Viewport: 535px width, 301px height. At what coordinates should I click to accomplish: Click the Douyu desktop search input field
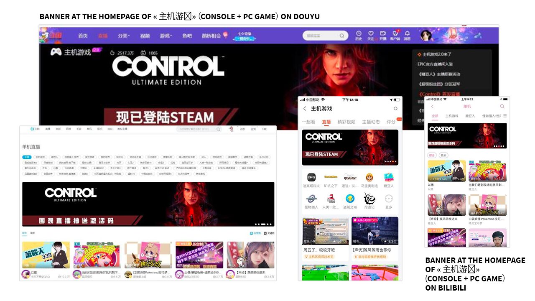pyautogui.click(x=321, y=36)
